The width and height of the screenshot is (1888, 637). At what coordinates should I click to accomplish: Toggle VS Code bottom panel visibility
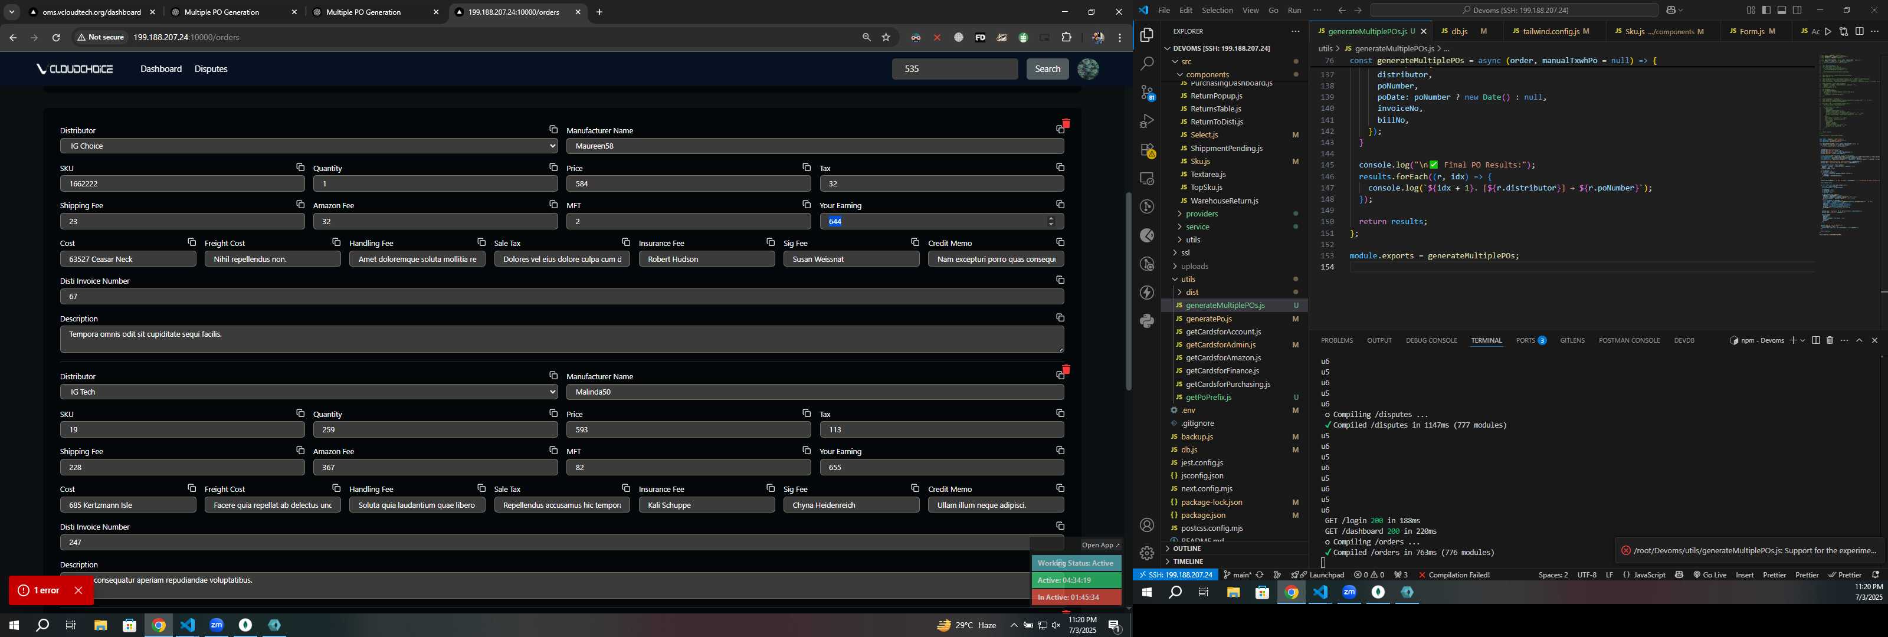pos(1782,10)
